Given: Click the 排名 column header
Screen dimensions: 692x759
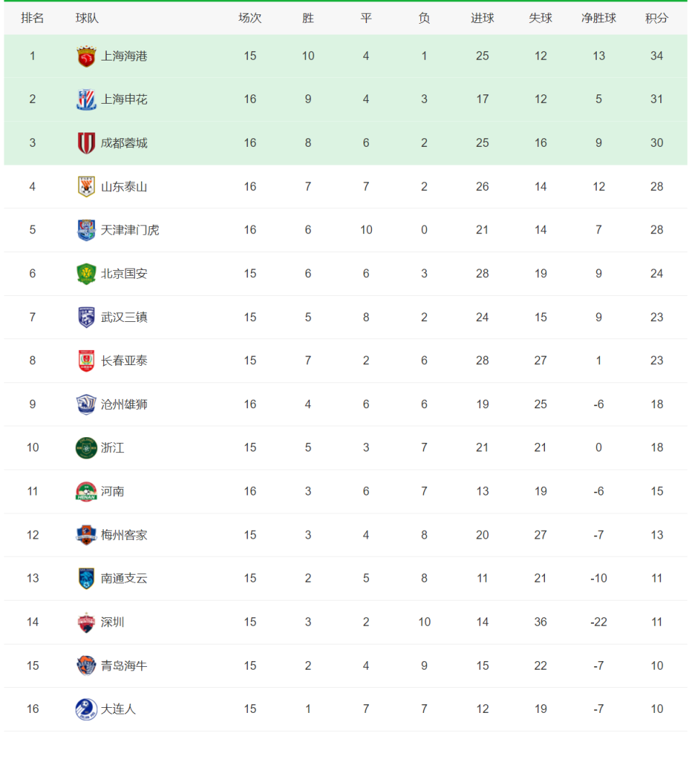Looking at the screenshot, I should click(32, 18).
